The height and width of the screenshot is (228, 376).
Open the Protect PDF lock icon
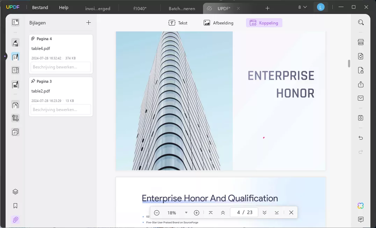[x=361, y=70]
